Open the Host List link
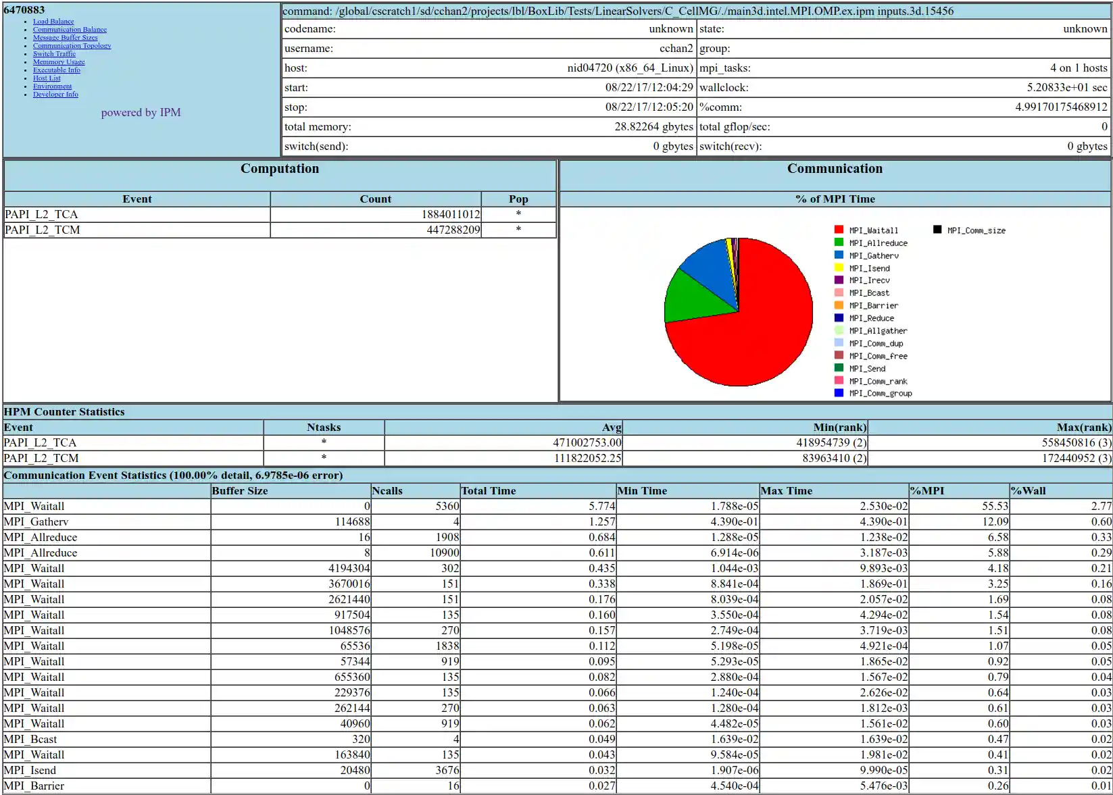This screenshot has width=1113, height=795. pyautogui.click(x=47, y=78)
